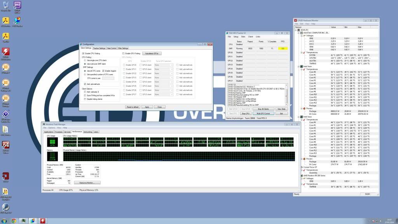
Task: Click the Stop All Clients button
Action: pyautogui.click(x=263, y=109)
